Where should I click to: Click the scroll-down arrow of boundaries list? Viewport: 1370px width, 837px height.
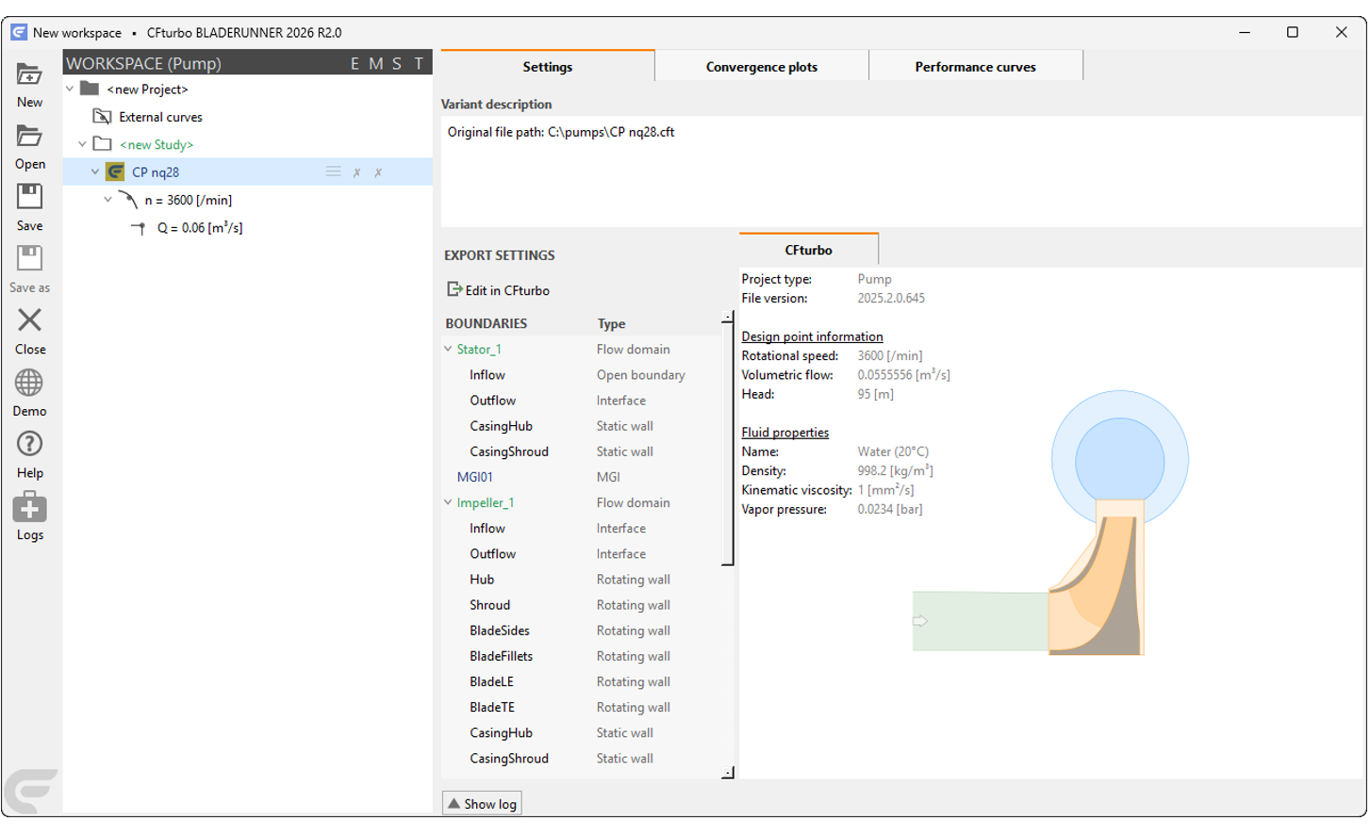point(727,773)
